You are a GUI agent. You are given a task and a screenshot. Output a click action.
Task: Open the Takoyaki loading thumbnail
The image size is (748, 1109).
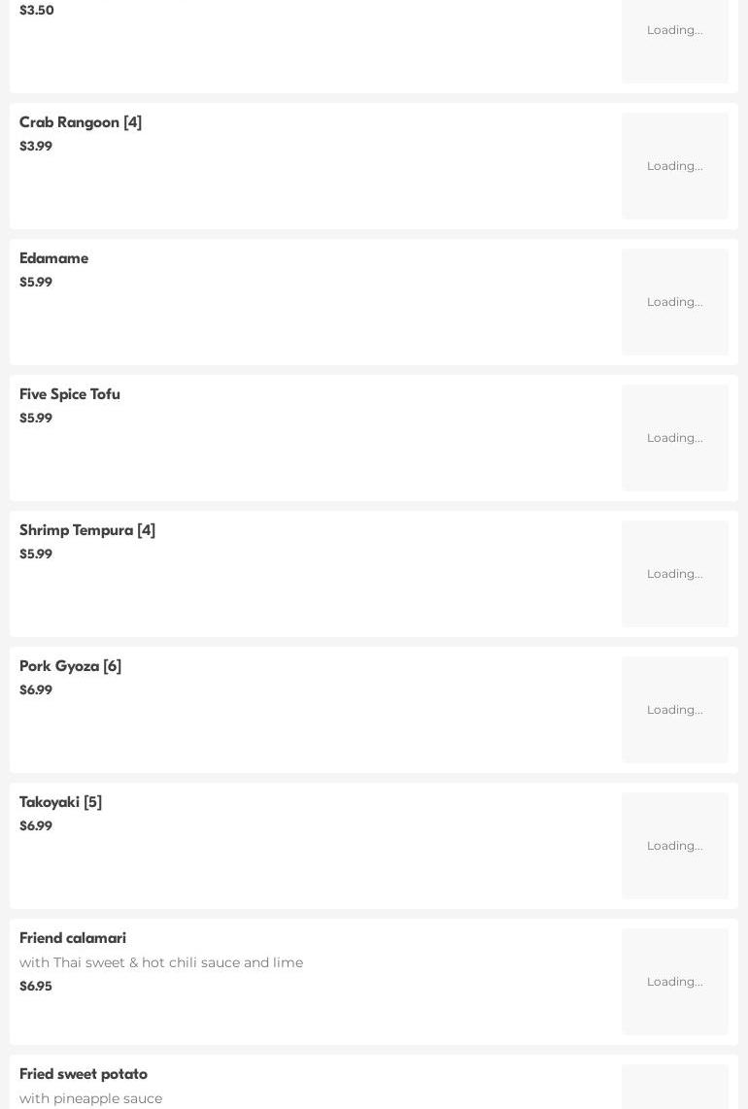674,846
